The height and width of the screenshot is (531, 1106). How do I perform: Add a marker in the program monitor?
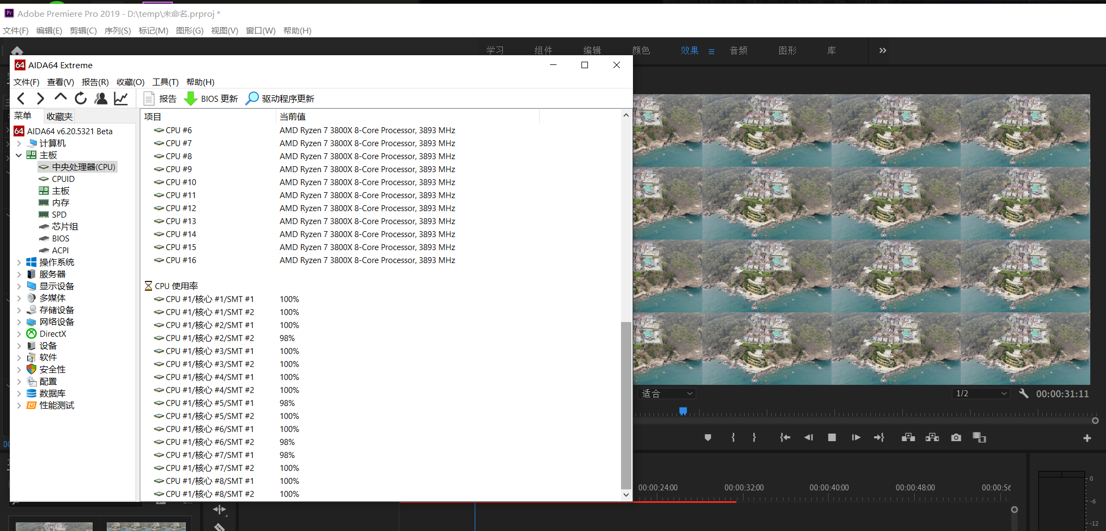[x=708, y=437]
